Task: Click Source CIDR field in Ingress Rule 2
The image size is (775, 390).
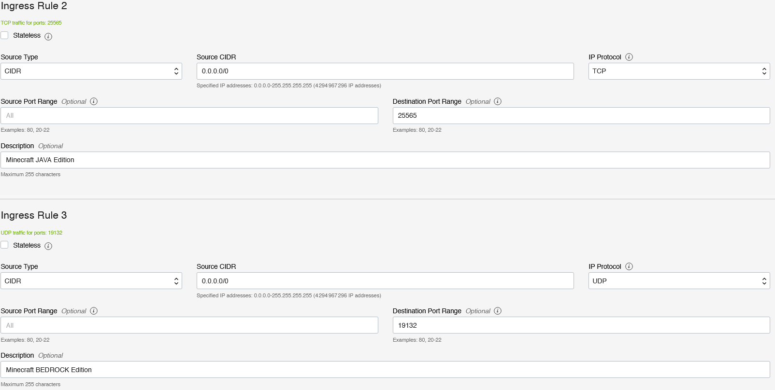Action: tap(385, 71)
